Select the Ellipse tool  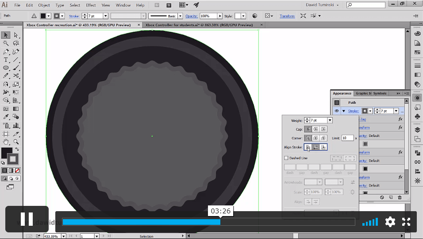coord(6,68)
